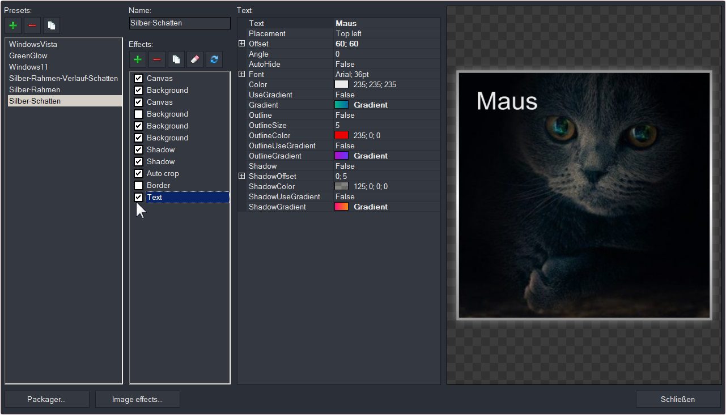This screenshot has height=415, width=726.
Task: Remove selected preset with red minus
Action: point(32,25)
